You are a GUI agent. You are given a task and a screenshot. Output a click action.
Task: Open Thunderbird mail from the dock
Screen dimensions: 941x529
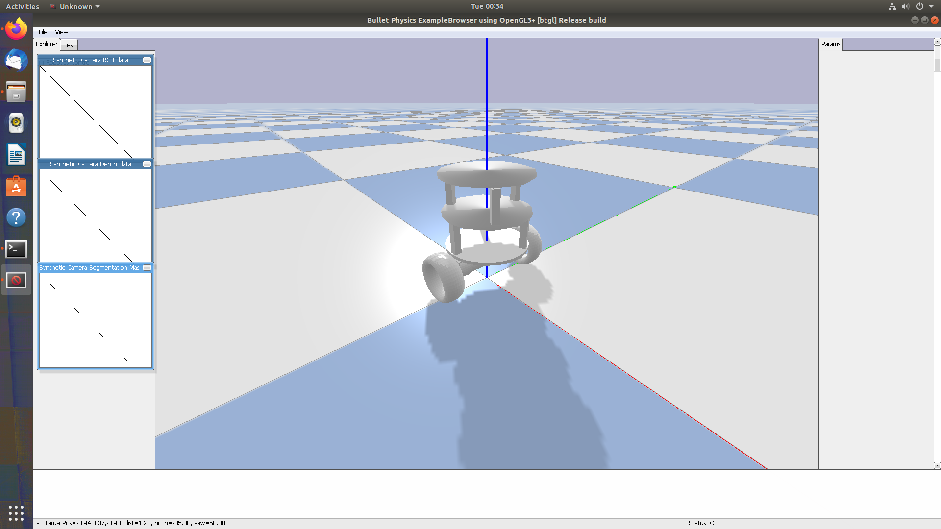pos(16,61)
